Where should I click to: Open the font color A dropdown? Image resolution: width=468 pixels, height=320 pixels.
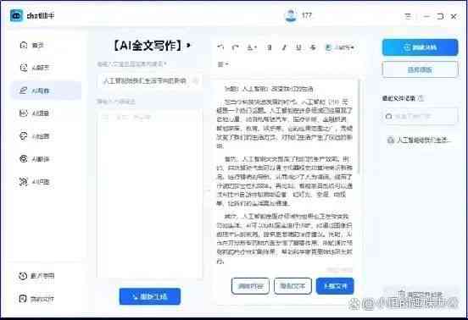252,47
